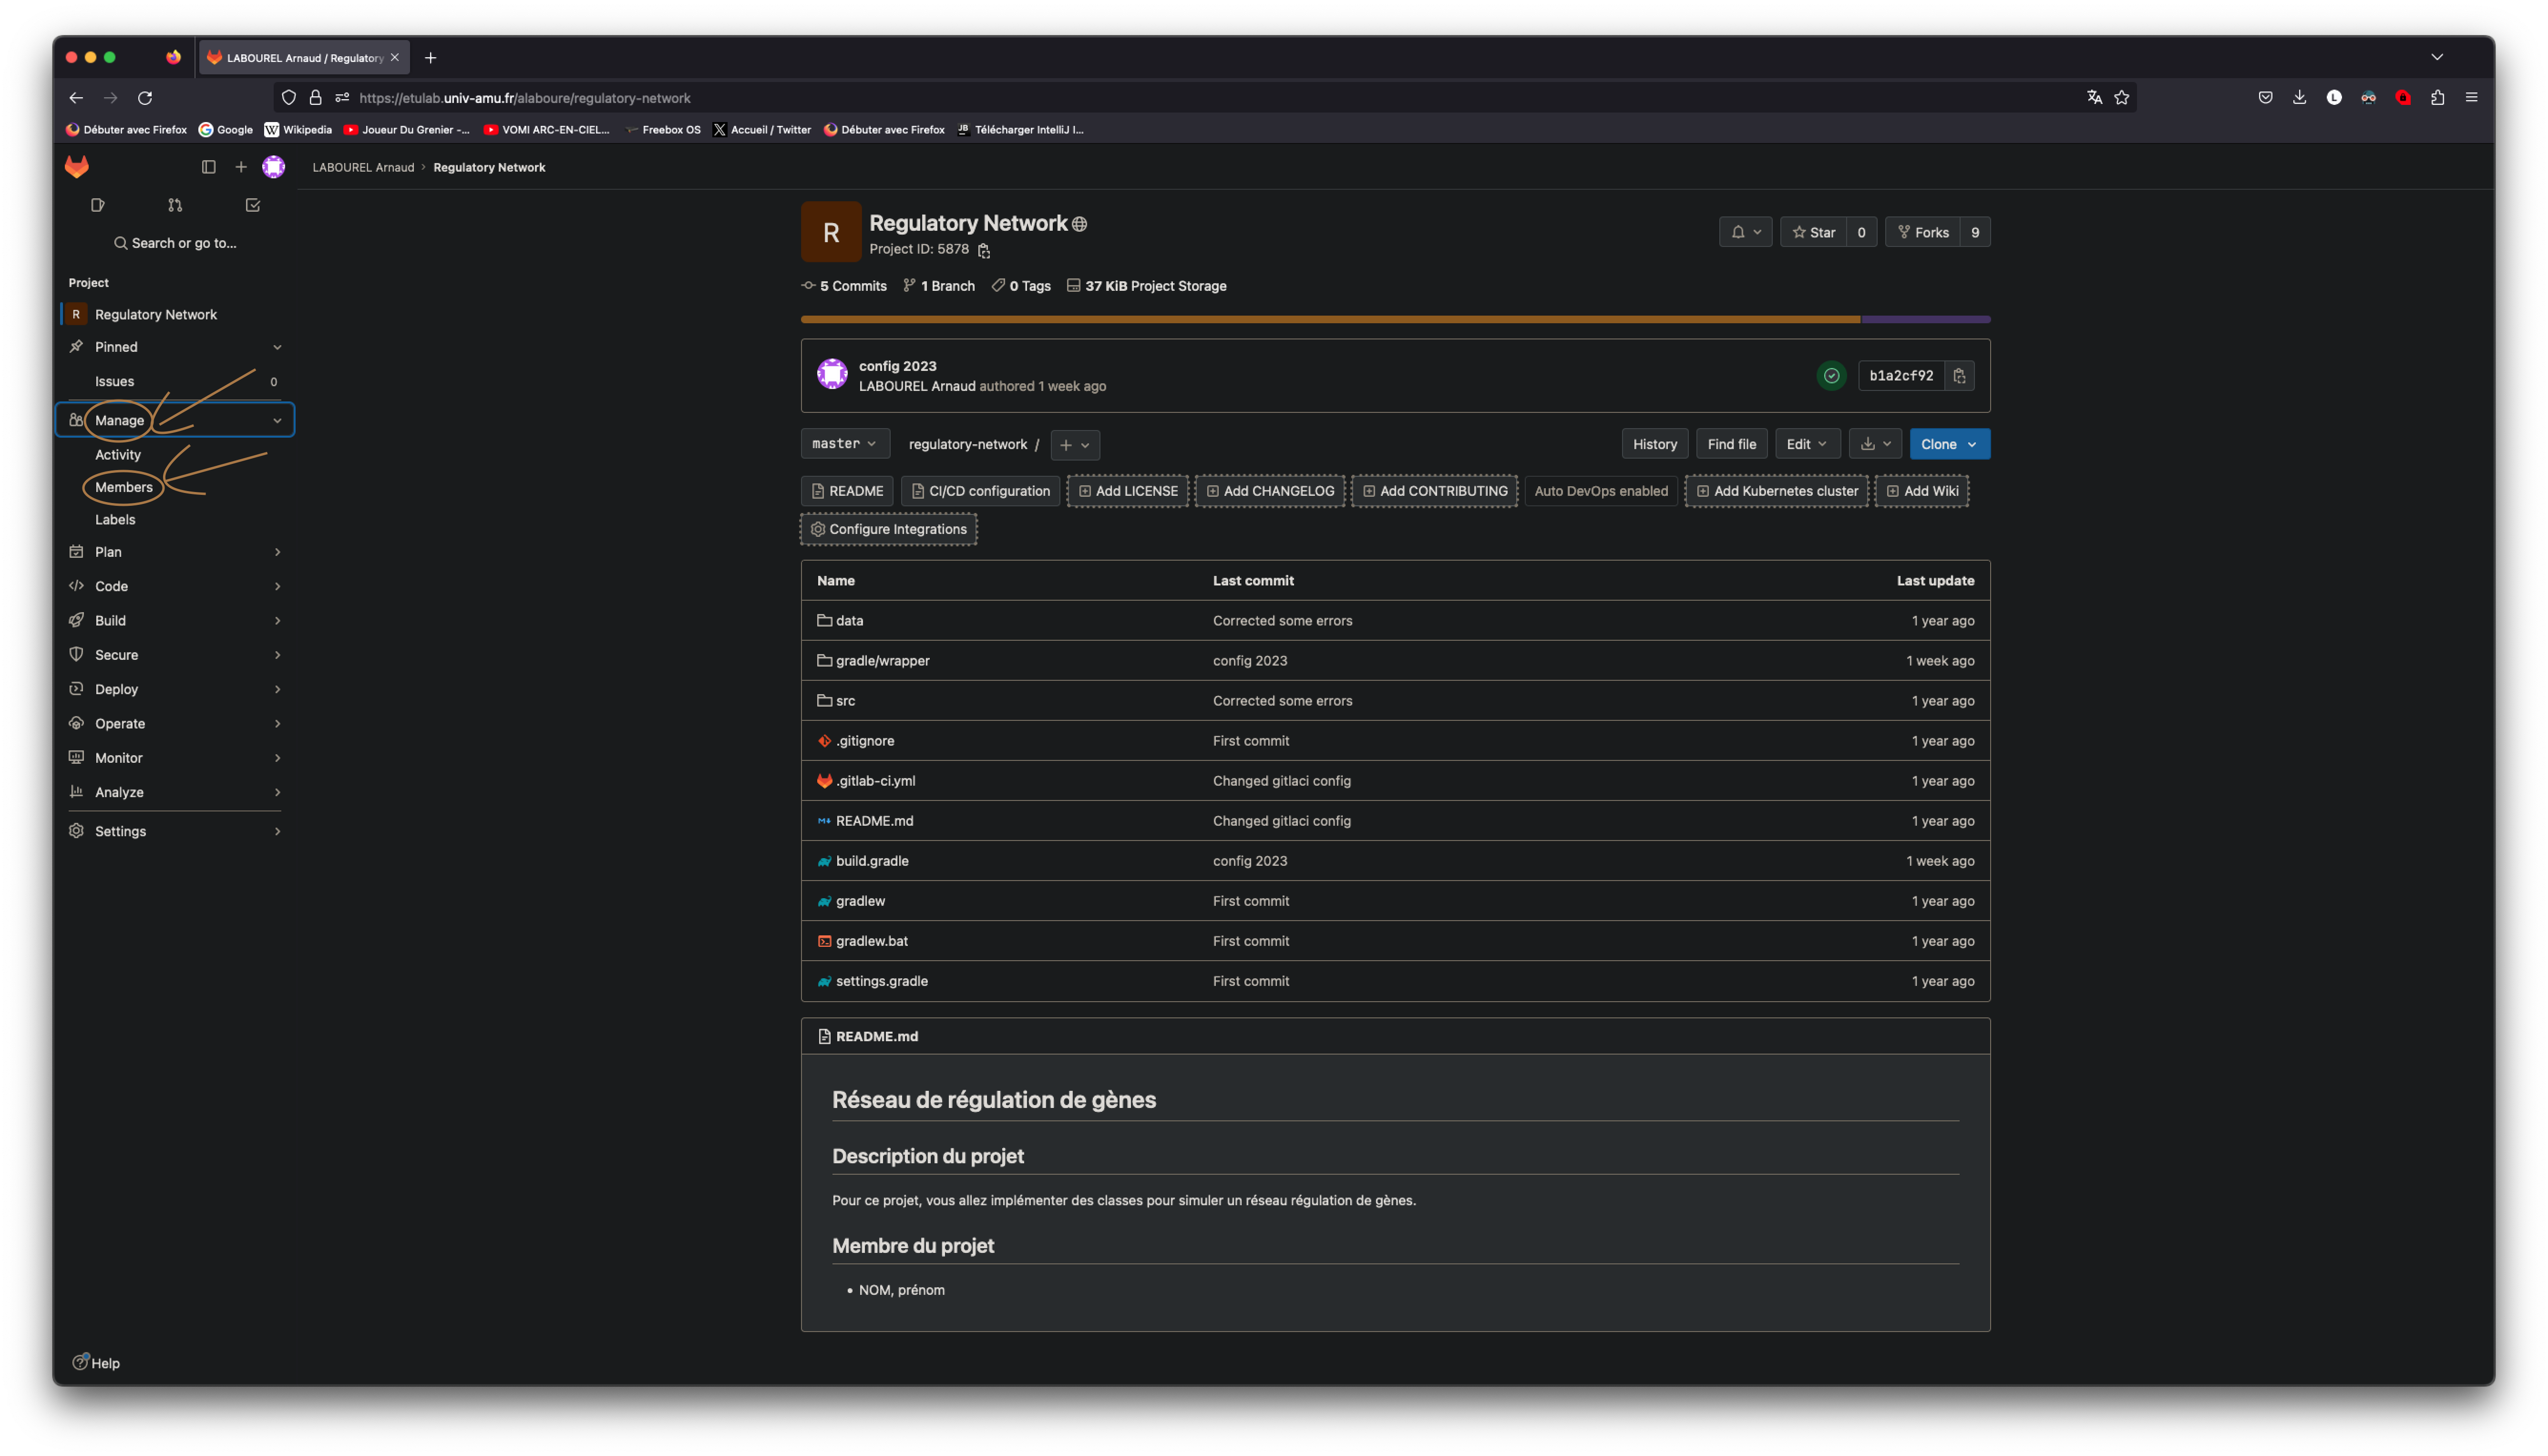Click the GitLab fox logo in the sidebar
This screenshot has height=1456, width=2548.
[x=77, y=166]
